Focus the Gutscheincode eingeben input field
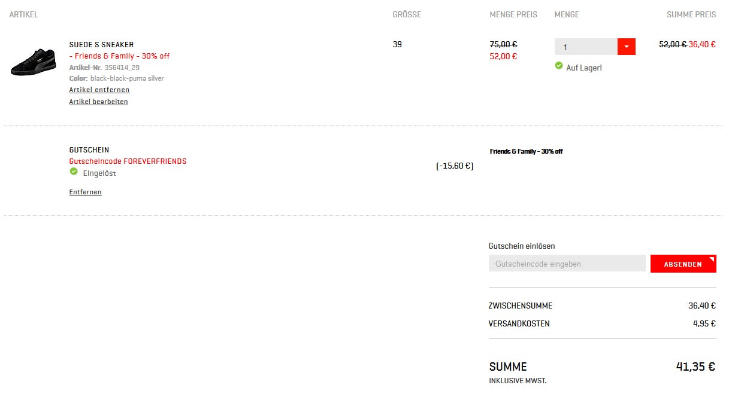The image size is (732, 394). [x=567, y=264]
